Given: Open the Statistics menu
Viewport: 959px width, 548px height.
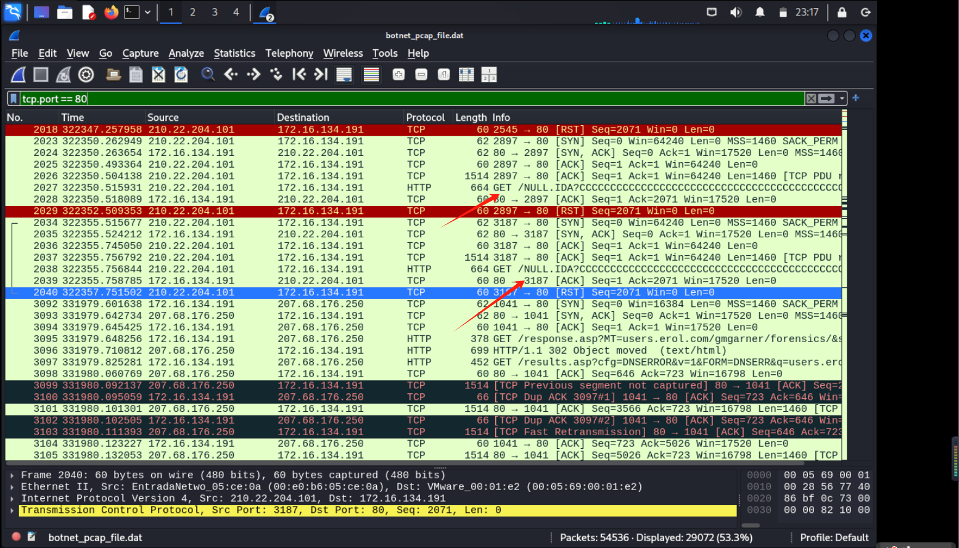Looking at the screenshot, I should click(x=234, y=54).
